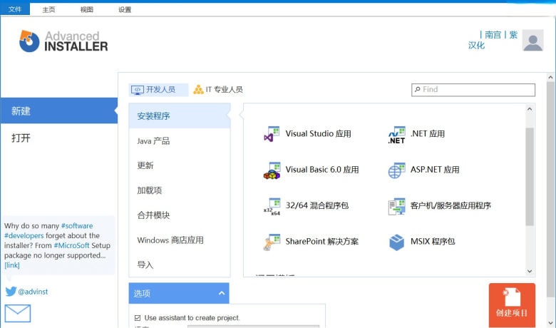Toggle Use assistant to create project

point(138,318)
